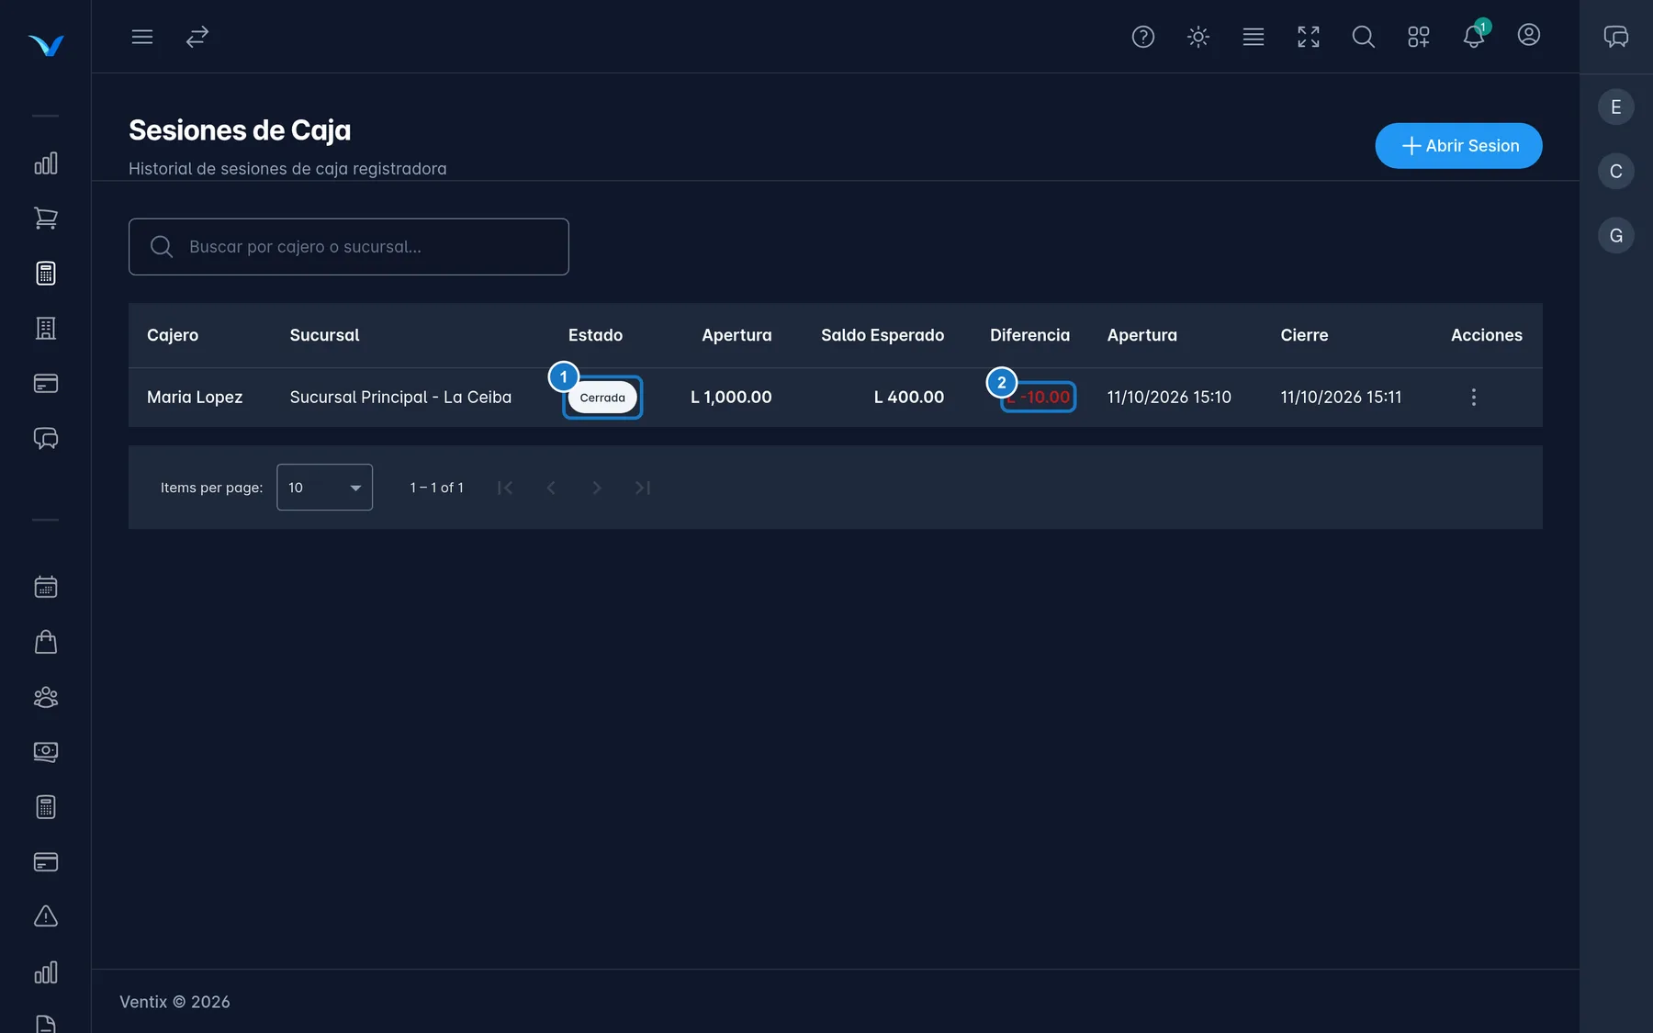This screenshot has width=1653, height=1033.
Task: Open the apps grid icon
Action: [x=1419, y=37]
